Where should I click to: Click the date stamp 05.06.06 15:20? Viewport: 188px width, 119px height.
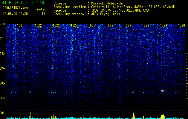pyautogui.click(x=15, y=14)
